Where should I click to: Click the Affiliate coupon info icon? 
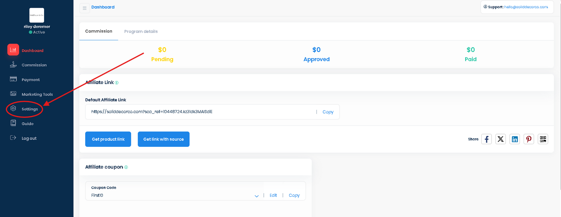coord(126,167)
